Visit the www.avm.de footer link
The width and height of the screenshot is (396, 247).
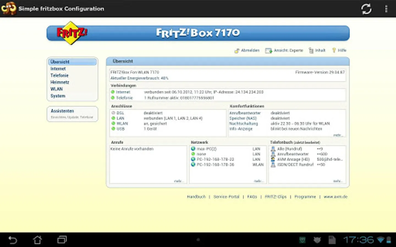coord(335,197)
